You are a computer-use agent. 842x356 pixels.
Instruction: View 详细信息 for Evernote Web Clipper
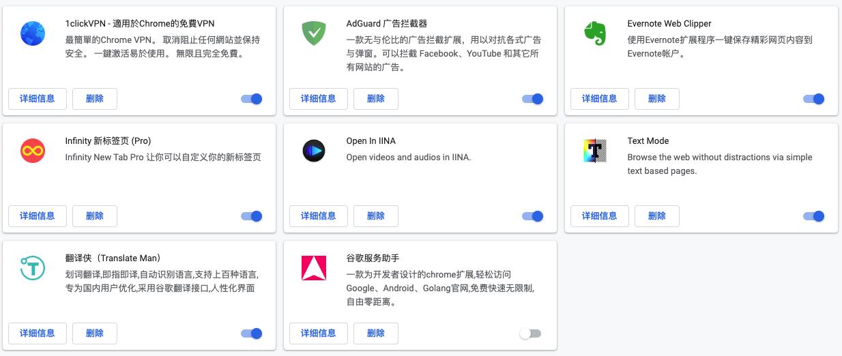click(x=600, y=99)
